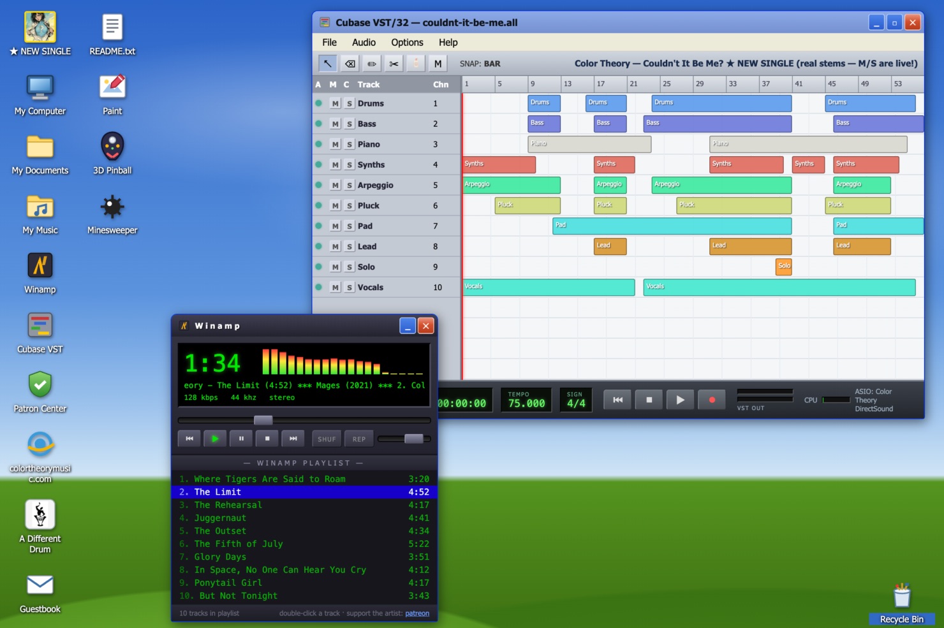The width and height of the screenshot is (944, 628).
Task: Select the arrow pointer tool in Cubase
Action: pyautogui.click(x=328, y=63)
